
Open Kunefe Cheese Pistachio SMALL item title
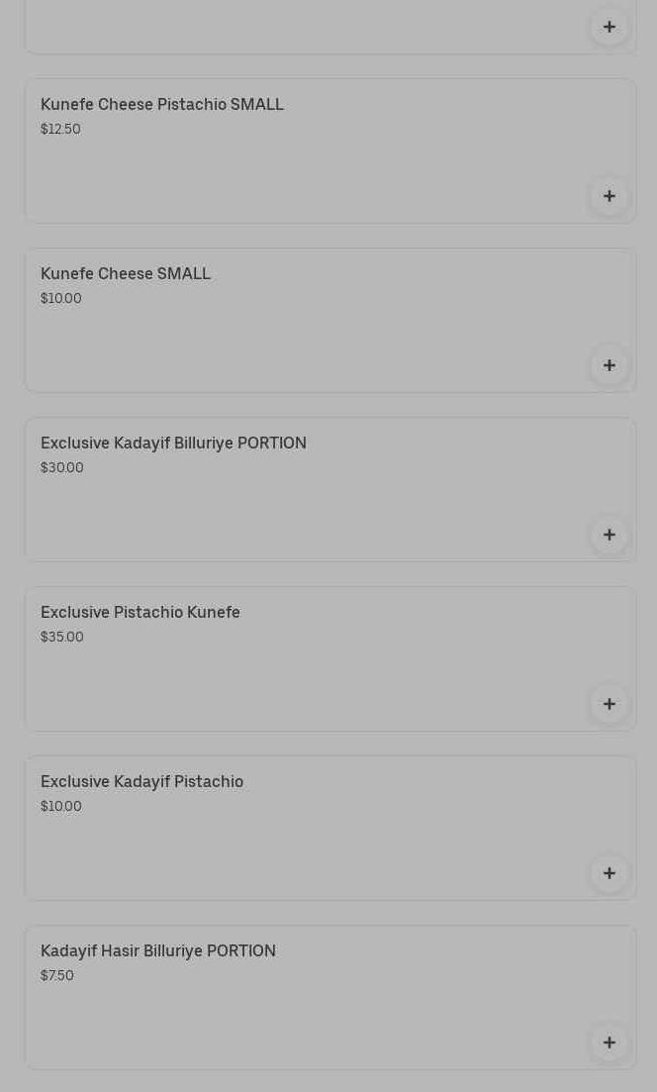(x=162, y=105)
